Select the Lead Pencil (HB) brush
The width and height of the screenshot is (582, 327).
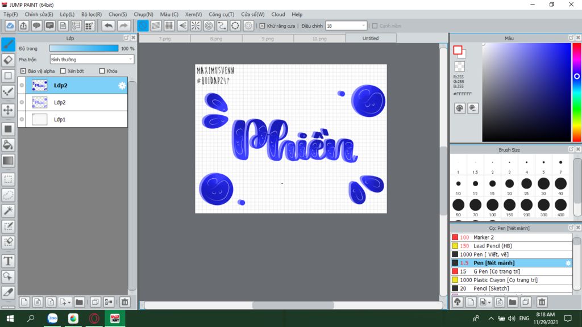[512, 246]
